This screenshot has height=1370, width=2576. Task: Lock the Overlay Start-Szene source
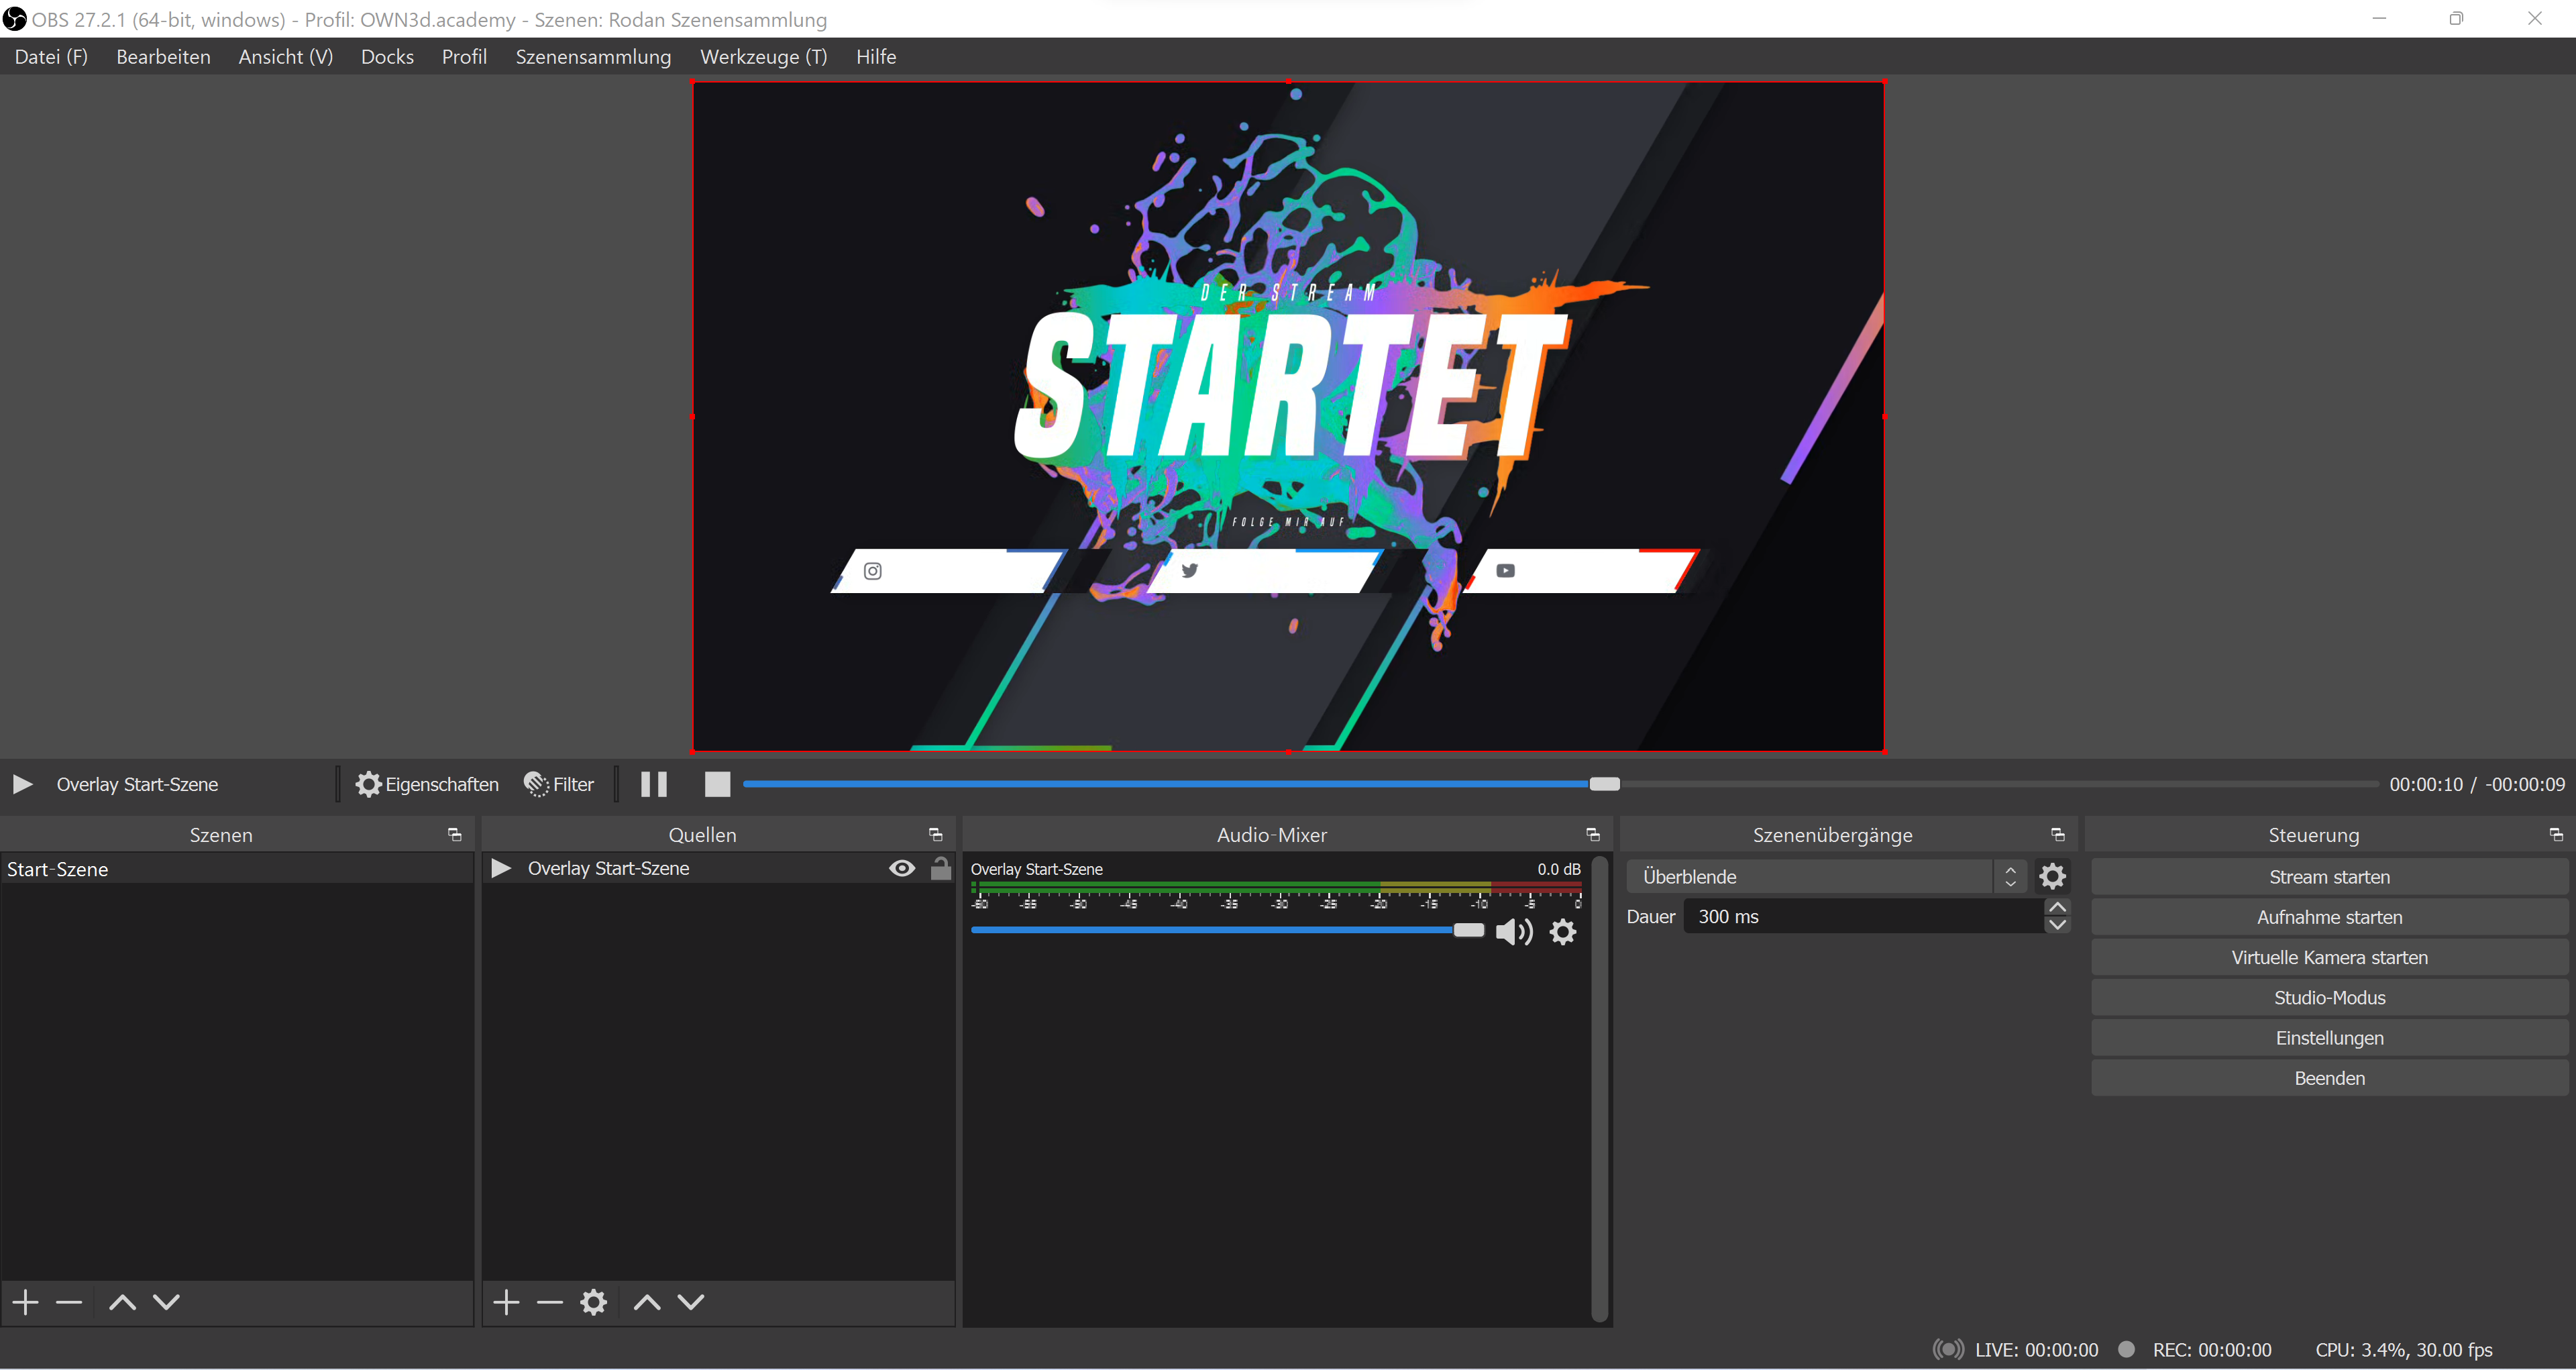(939, 869)
